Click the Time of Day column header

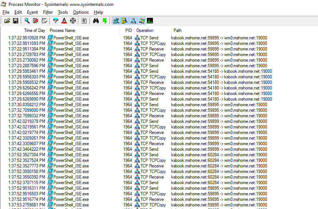tap(24, 30)
